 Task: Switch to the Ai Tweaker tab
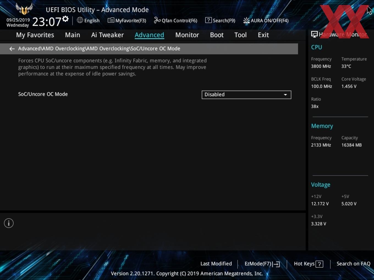pos(108,35)
